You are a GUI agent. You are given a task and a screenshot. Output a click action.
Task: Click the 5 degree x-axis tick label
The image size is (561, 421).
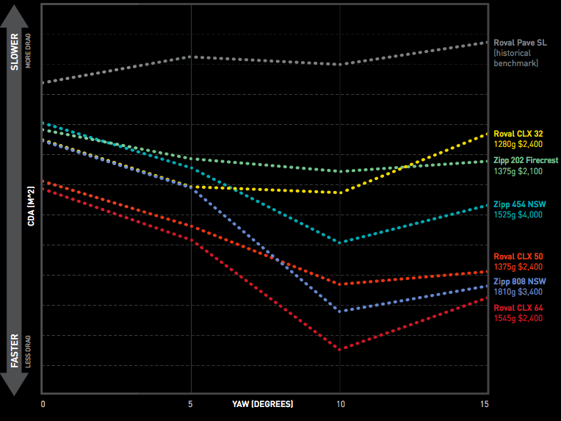click(x=190, y=404)
